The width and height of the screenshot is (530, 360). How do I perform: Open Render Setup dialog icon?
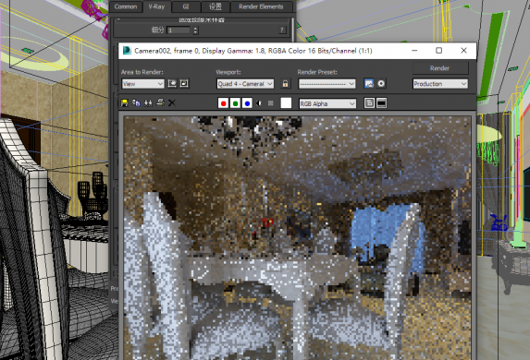pyautogui.click(x=369, y=83)
